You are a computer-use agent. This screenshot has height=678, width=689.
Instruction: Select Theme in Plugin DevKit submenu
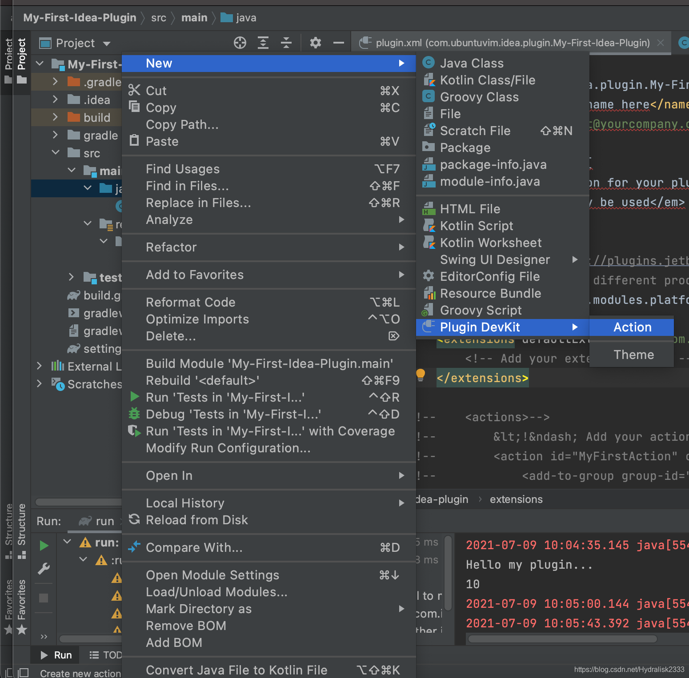(632, 355)
